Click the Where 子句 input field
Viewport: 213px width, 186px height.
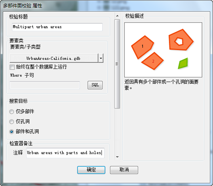point(45,85)
